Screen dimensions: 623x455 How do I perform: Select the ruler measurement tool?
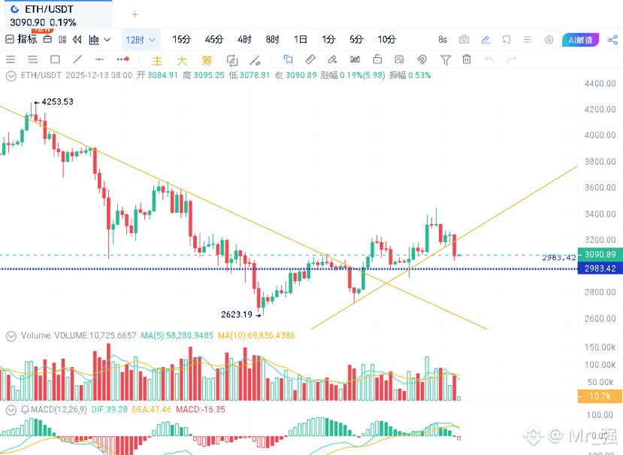pos(310,59)
